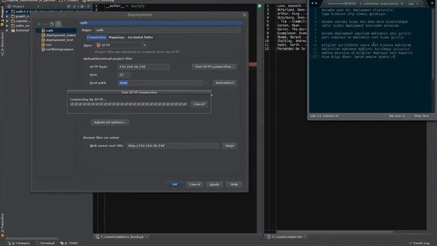
Task: Click the SFTP connecting progress bar
Action: (x=128, y=104)
